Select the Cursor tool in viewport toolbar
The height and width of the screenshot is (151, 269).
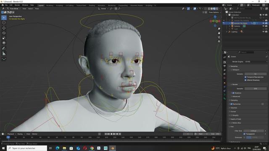coord(4,23)
